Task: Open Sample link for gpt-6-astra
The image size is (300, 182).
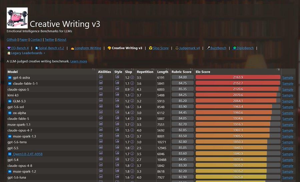Action: click(288, 78)
